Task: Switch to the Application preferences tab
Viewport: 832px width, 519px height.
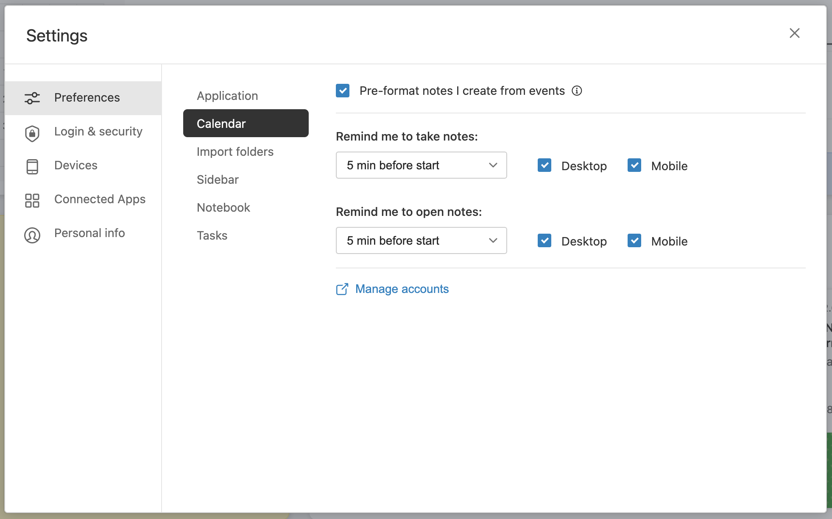Action: (227, 96)
